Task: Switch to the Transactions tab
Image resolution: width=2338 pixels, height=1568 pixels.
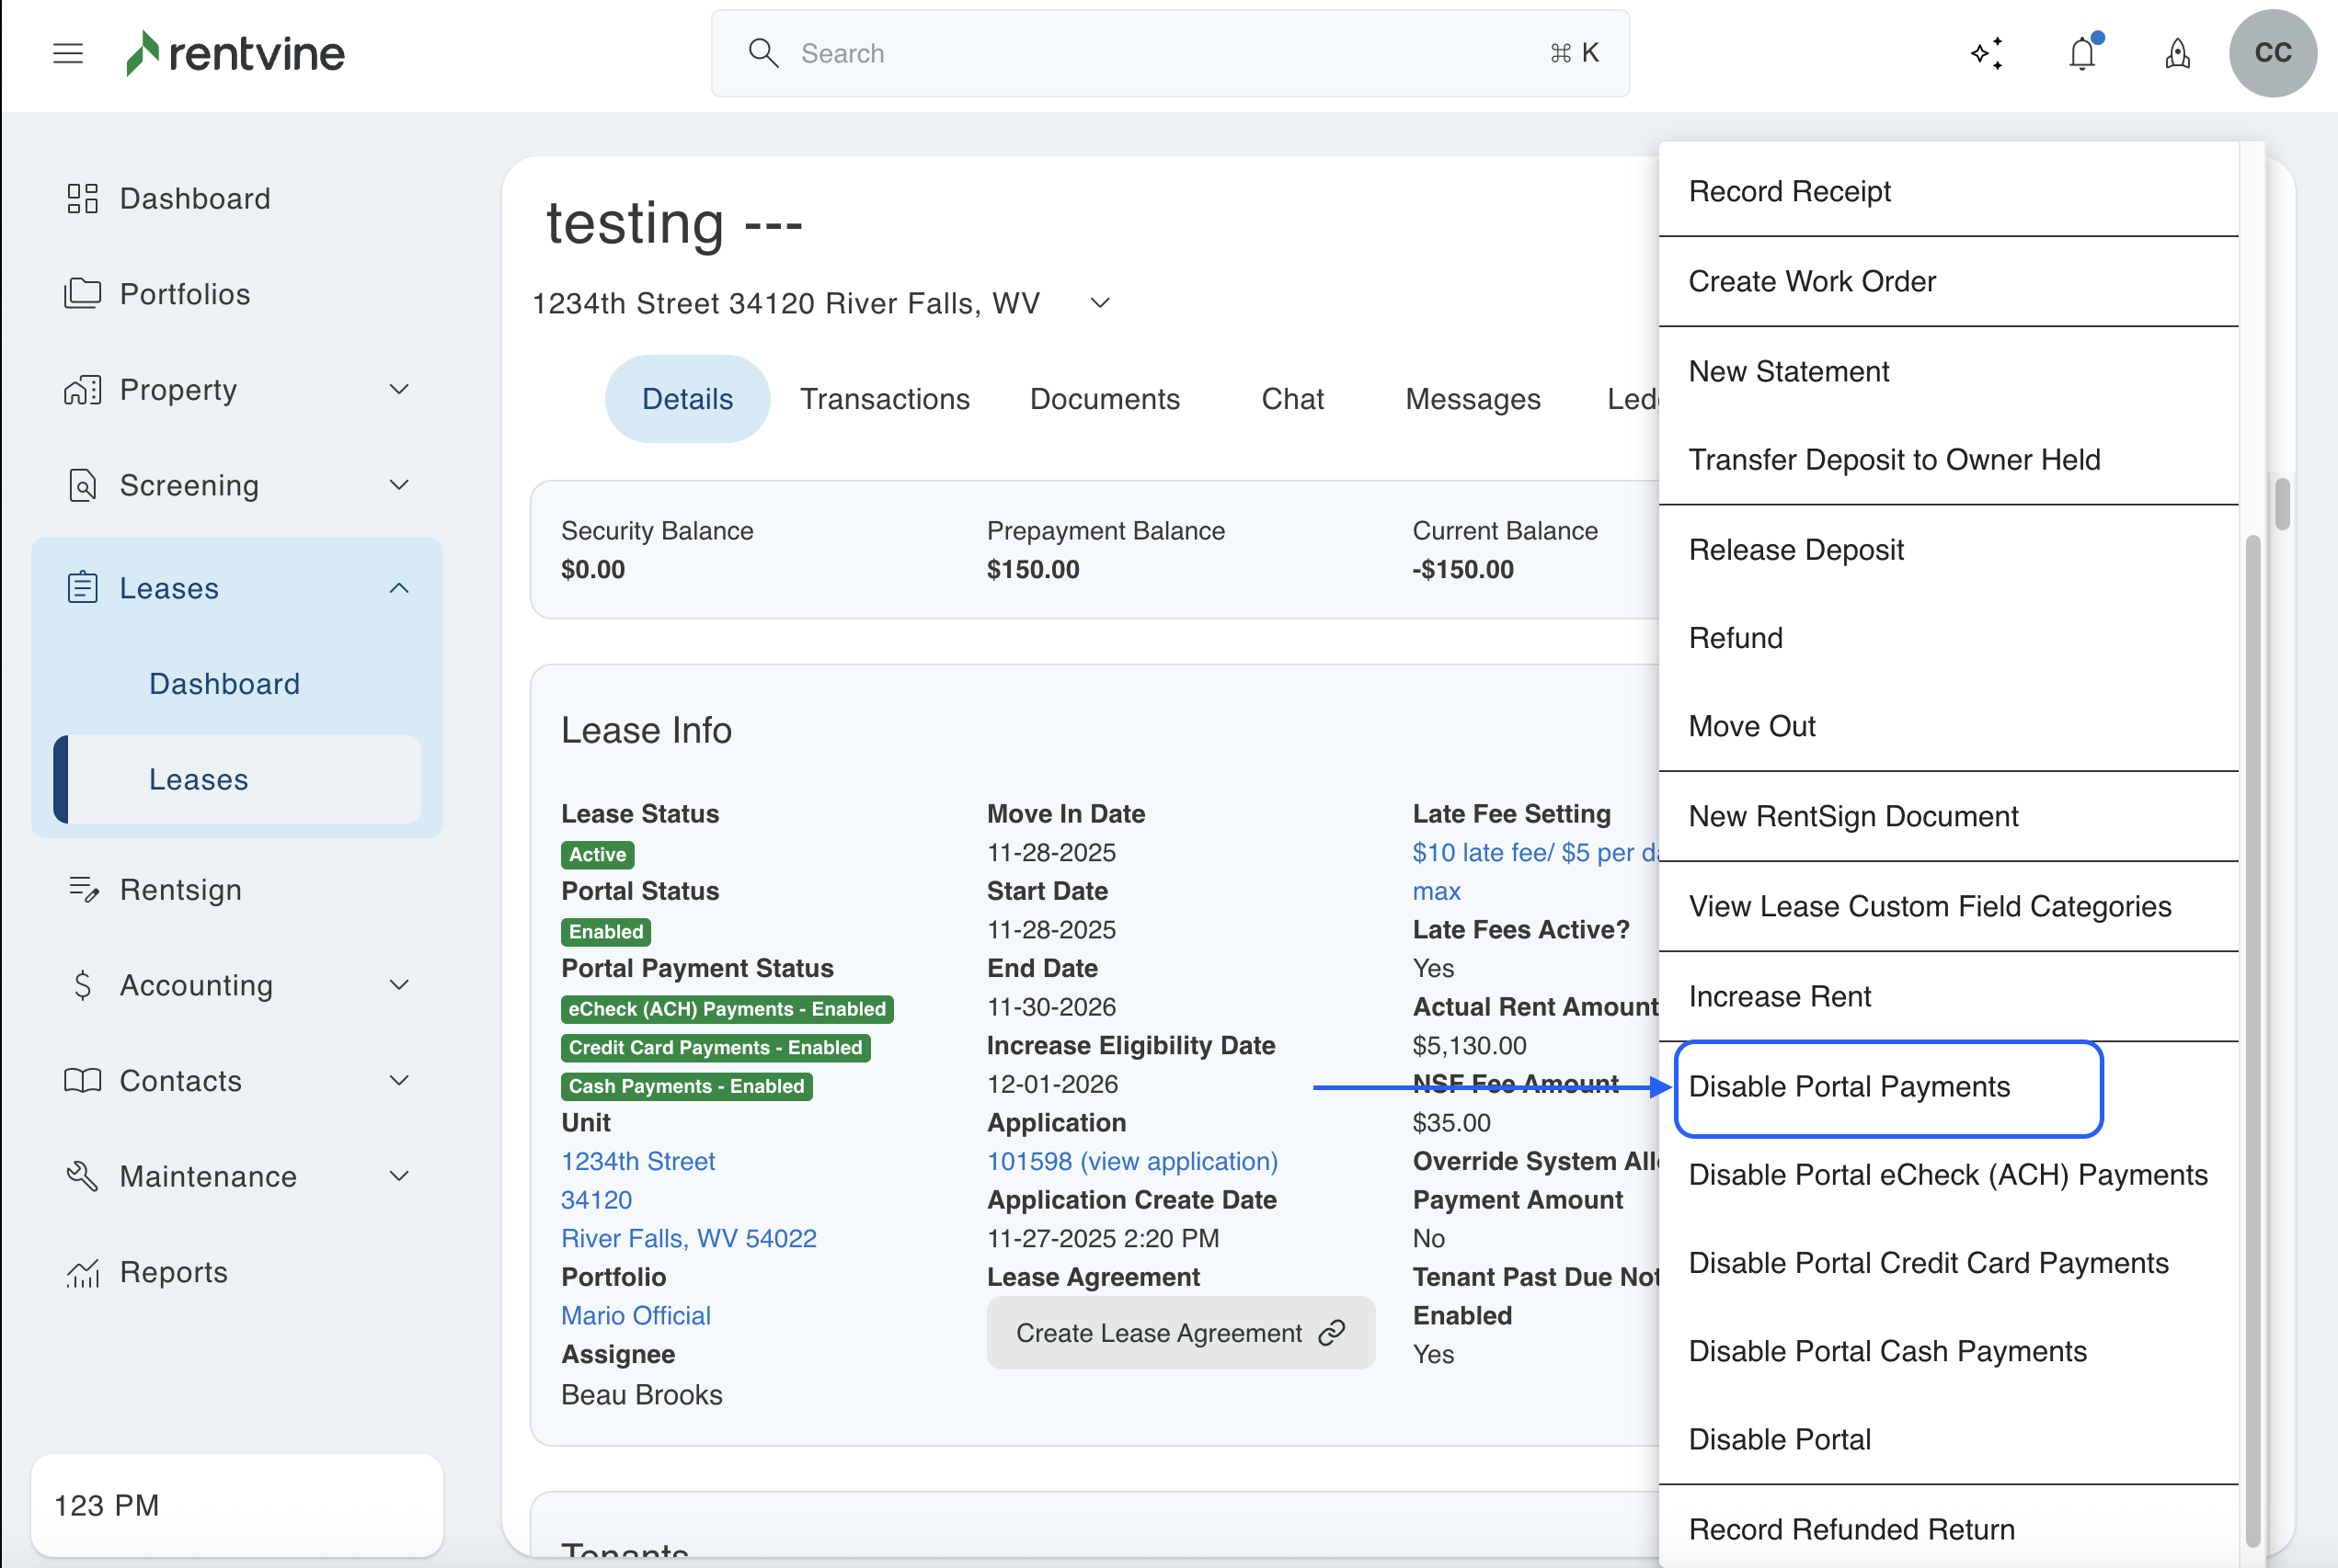Action: coord(885,399)
